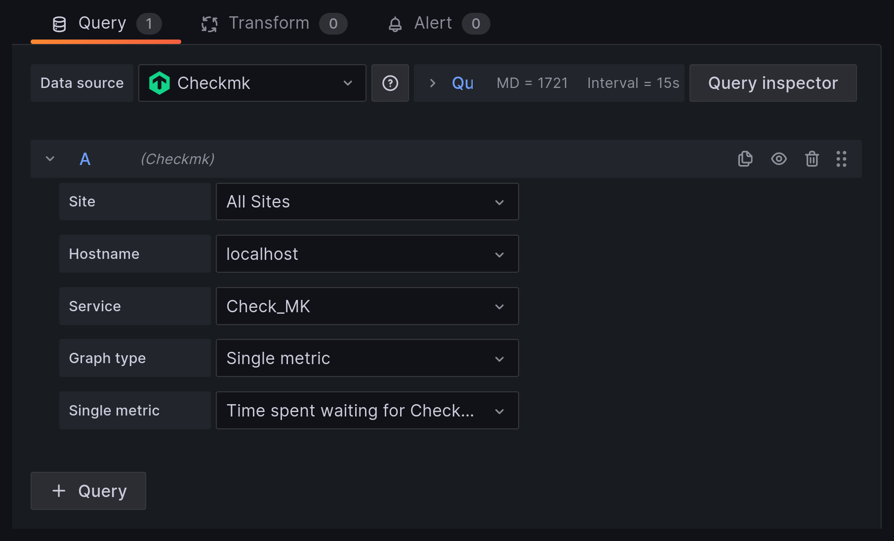Toggle query A visibility eye icon
The width and height of the screenshot is (894, 541).
point(778,159)
